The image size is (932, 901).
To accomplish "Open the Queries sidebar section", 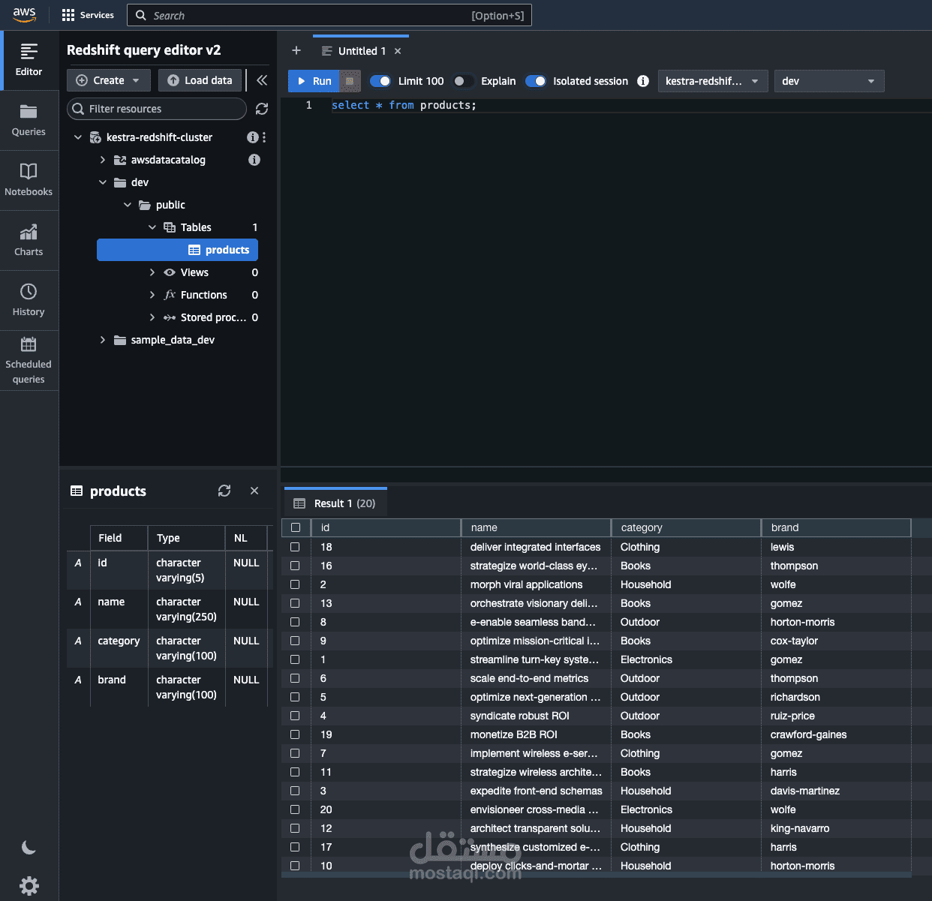I will tap(29, 121).
